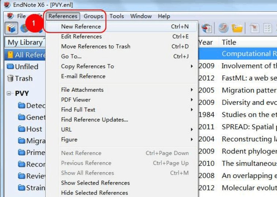Click the Trash can icon
This screenshot has width=277, height=197.
(10, 78)
